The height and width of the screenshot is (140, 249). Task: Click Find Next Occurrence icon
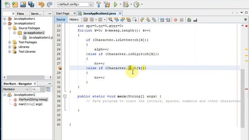(123, 20)
